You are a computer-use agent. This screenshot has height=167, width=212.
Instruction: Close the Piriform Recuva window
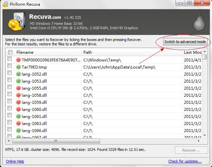tap(202, 3)
